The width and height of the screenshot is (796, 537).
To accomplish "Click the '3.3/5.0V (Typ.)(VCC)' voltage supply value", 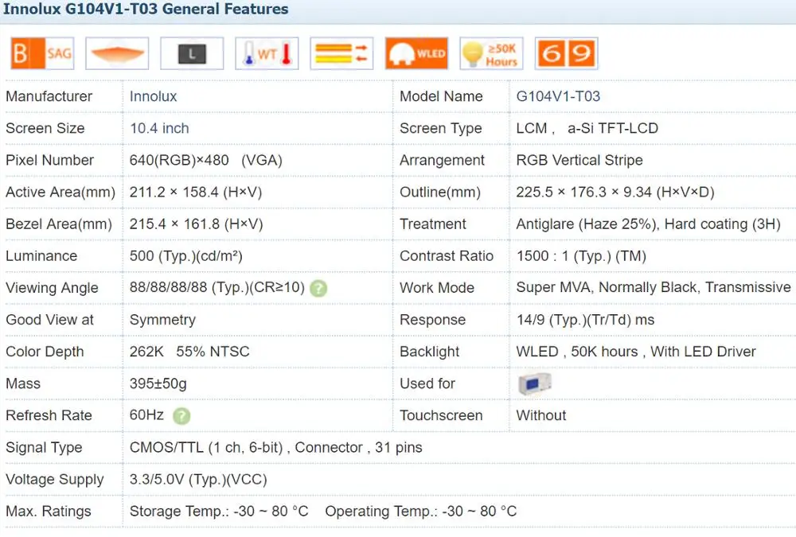I will pyautogui.click(x=198, y=480).
